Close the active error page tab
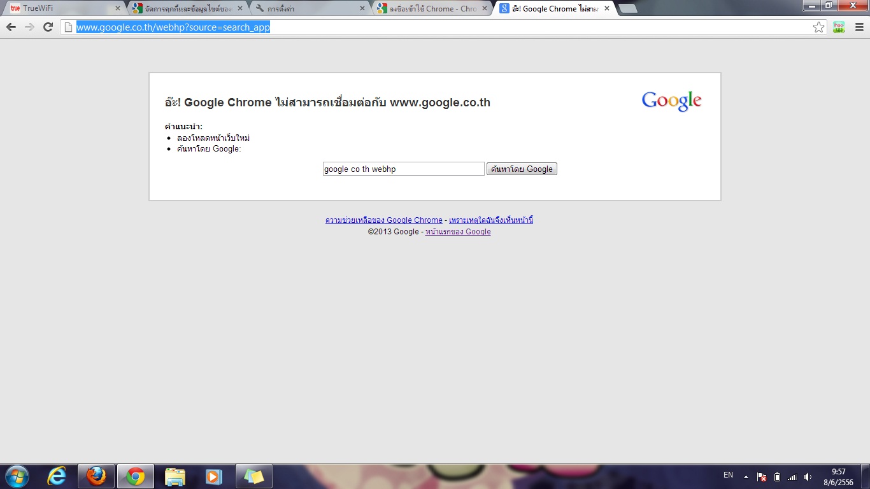 (607, 9)
